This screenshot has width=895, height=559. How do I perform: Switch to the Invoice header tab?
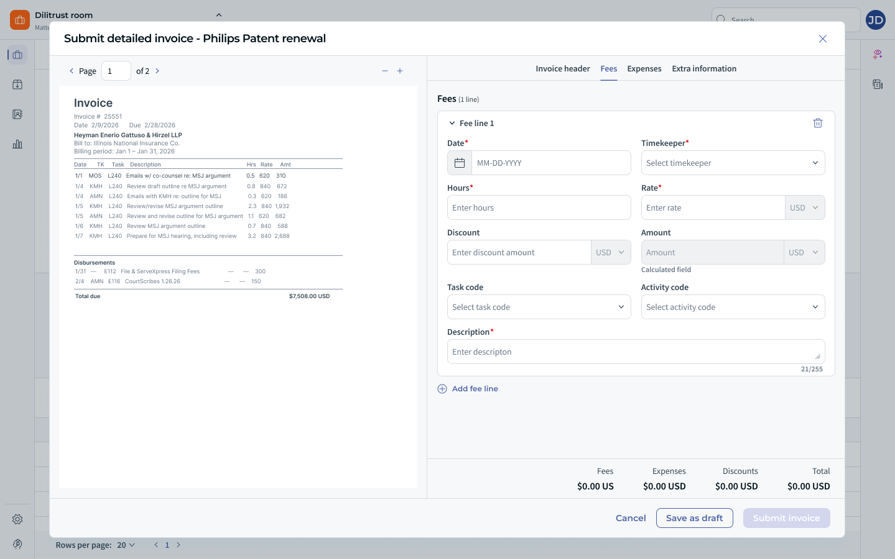pos(563,68)
